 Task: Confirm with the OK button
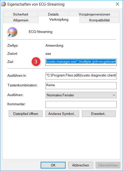click(53, 165)
